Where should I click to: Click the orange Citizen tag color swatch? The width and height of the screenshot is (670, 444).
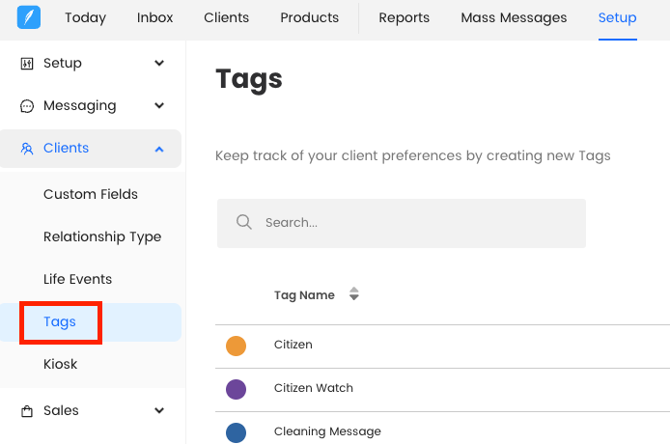[237, 346]
